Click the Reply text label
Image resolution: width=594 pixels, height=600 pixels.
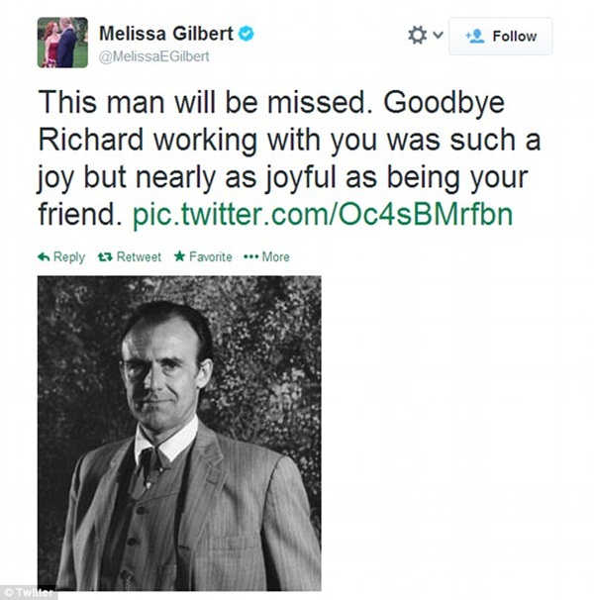pos(69,256)
